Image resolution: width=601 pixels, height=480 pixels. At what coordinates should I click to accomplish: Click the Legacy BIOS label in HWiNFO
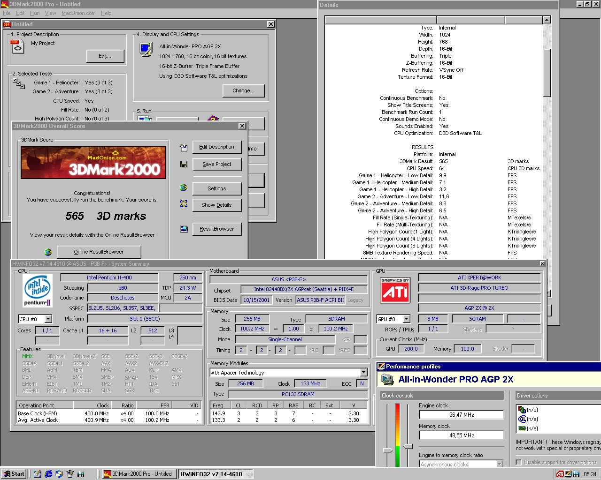coord(355,300)
